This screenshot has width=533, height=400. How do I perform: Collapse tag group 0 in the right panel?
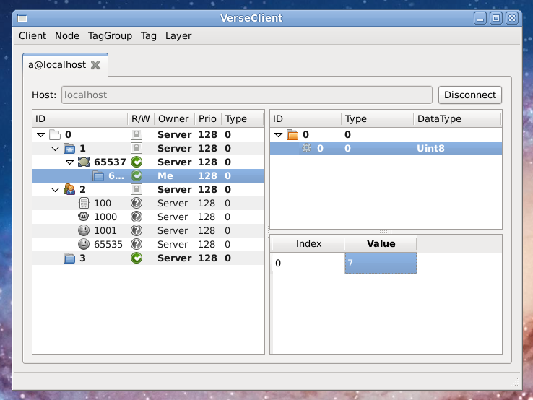pos(278,135)
